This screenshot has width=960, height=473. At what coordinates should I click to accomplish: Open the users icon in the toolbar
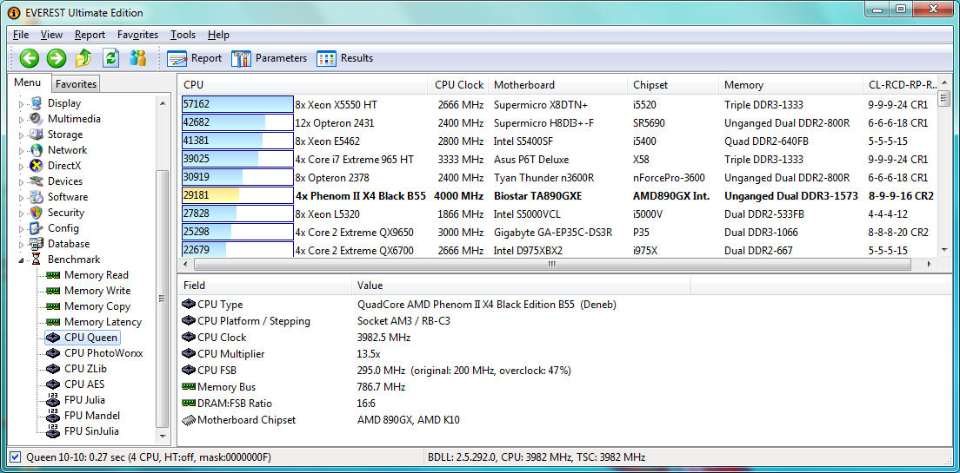137,58
